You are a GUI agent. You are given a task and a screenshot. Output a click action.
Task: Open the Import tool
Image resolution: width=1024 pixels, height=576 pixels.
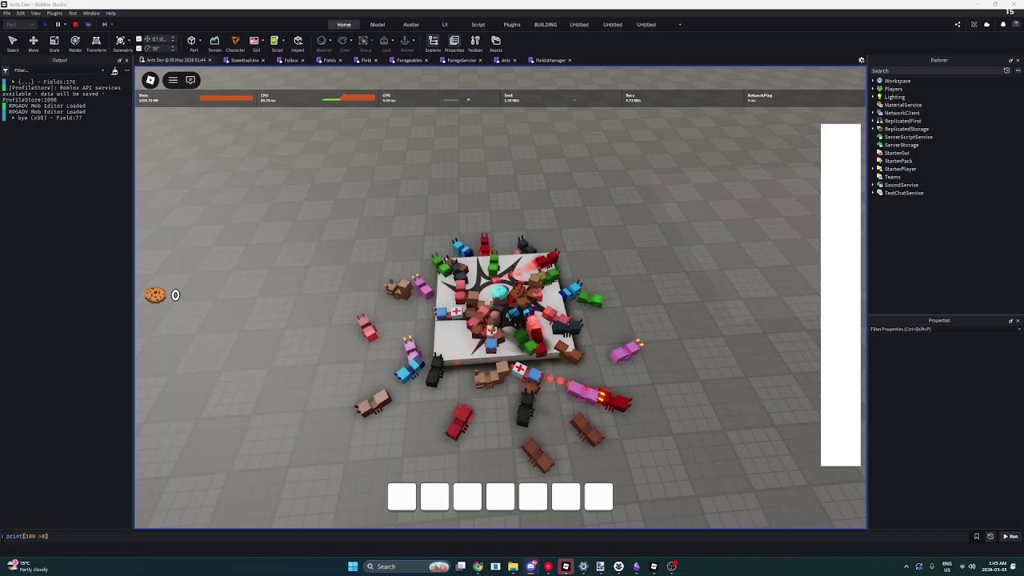[x=298, y=43]
